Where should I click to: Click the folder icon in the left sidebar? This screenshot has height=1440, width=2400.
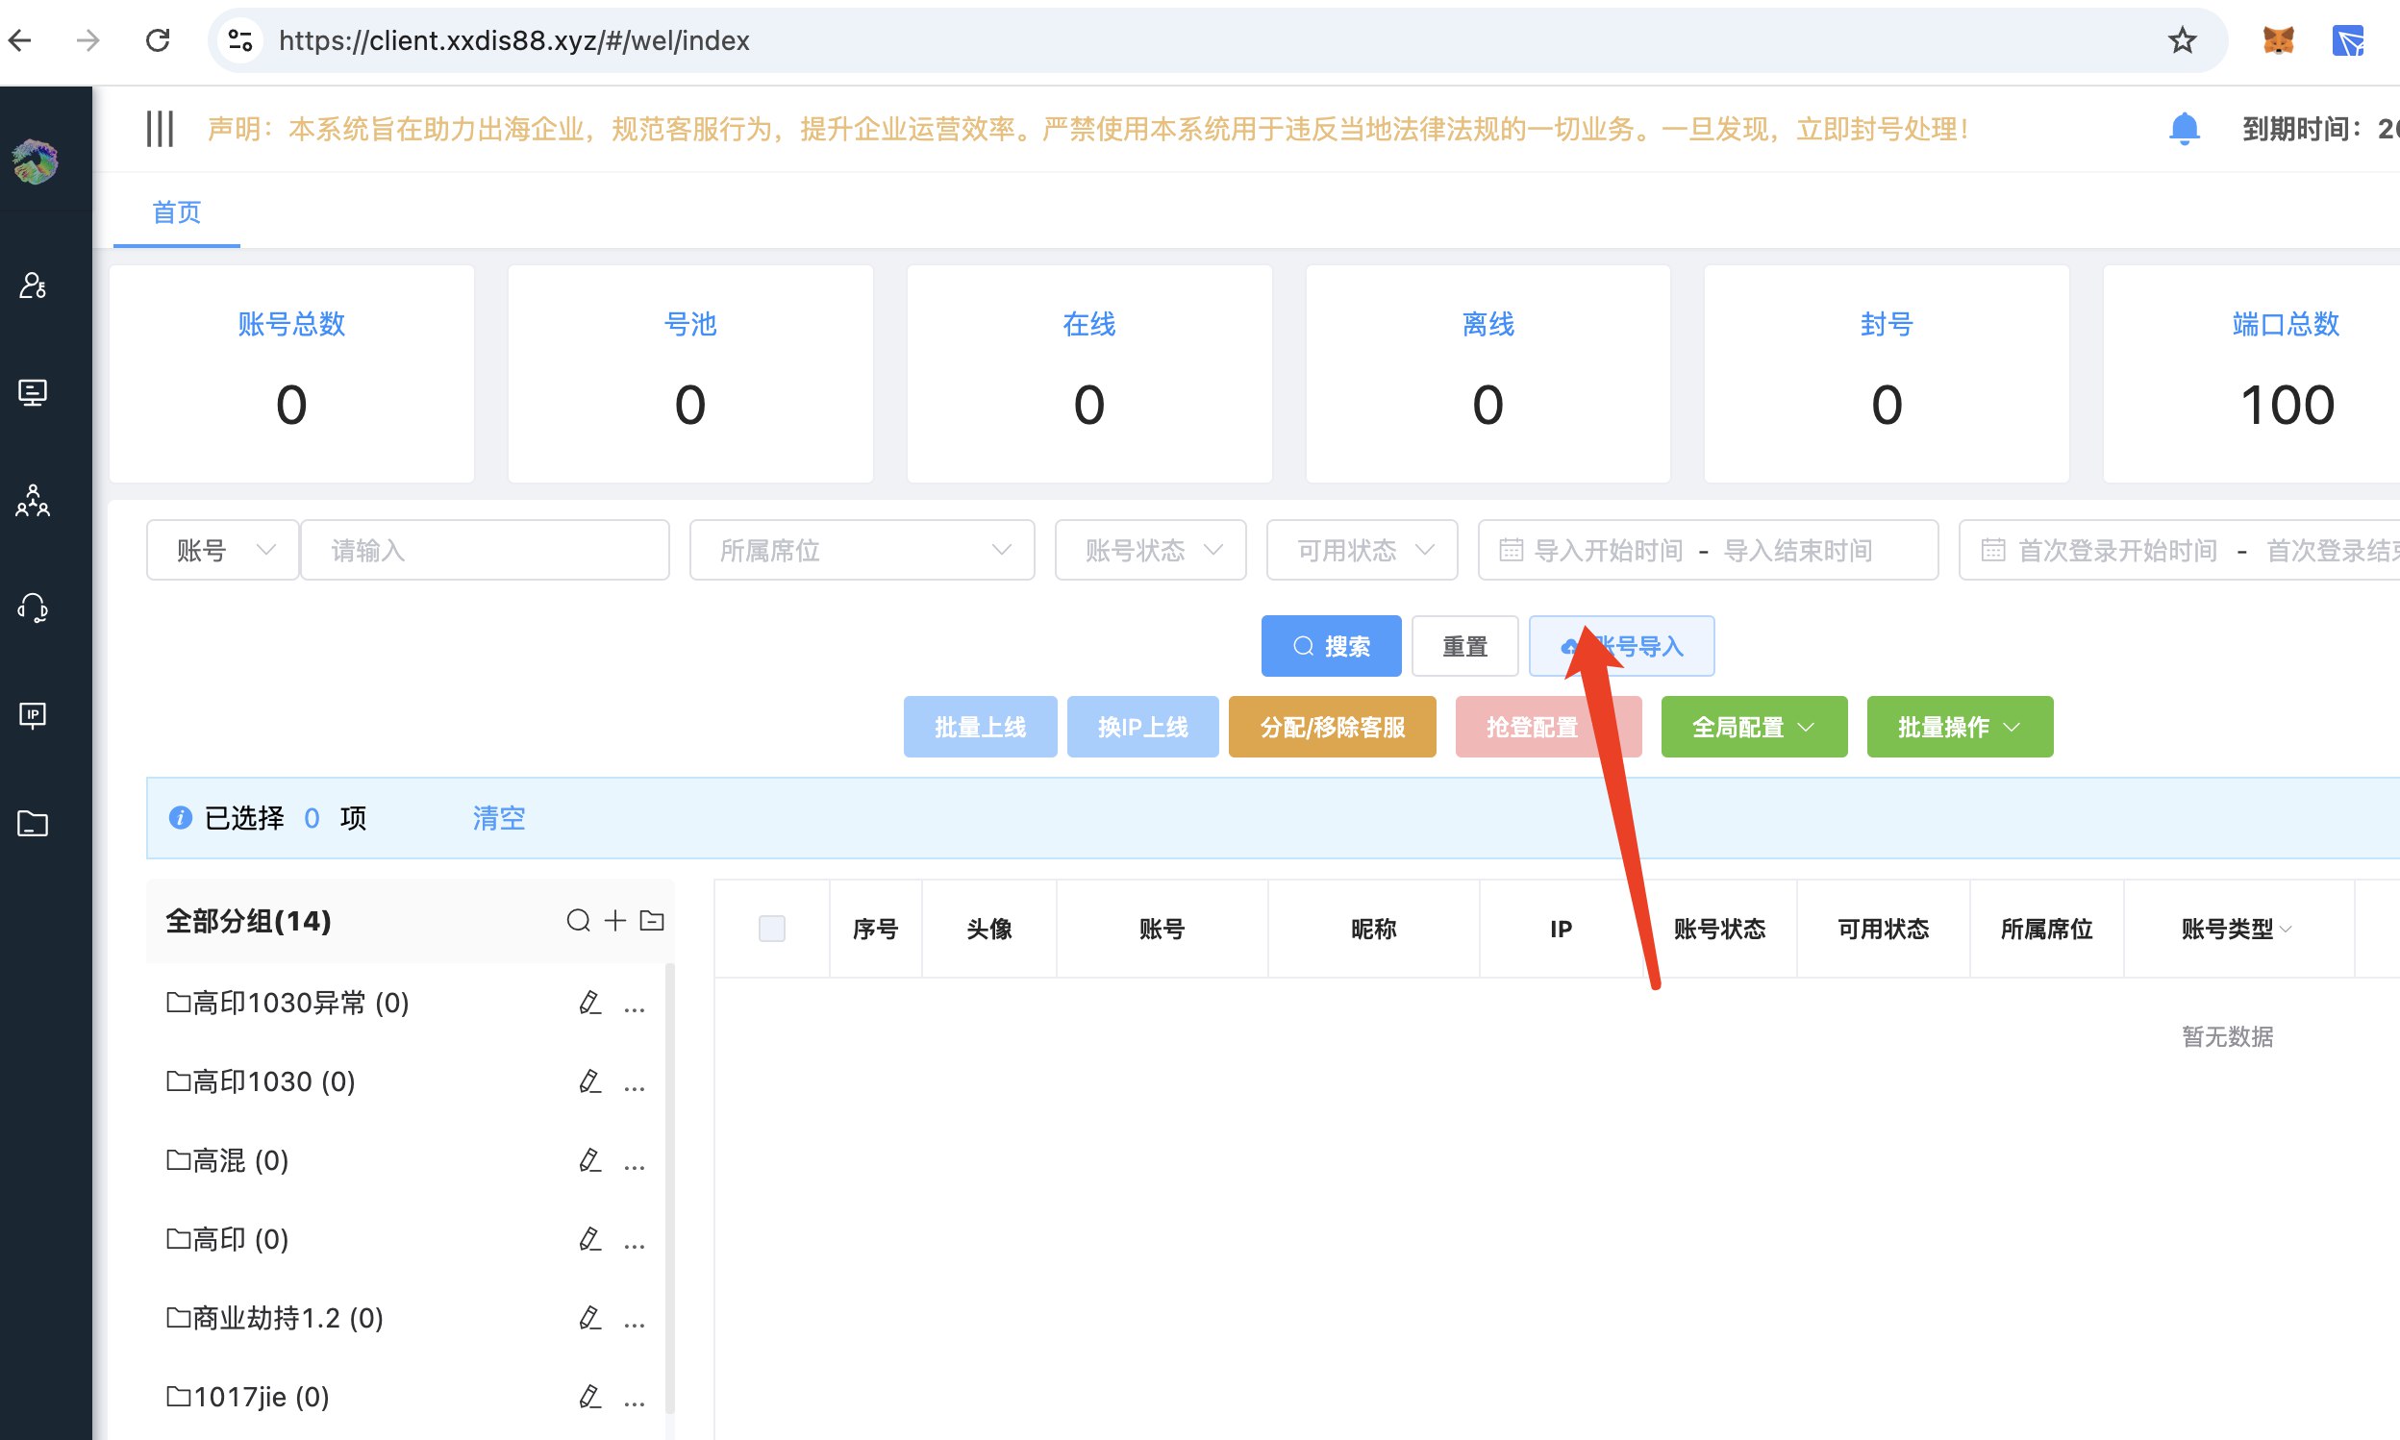click(33, 824)
